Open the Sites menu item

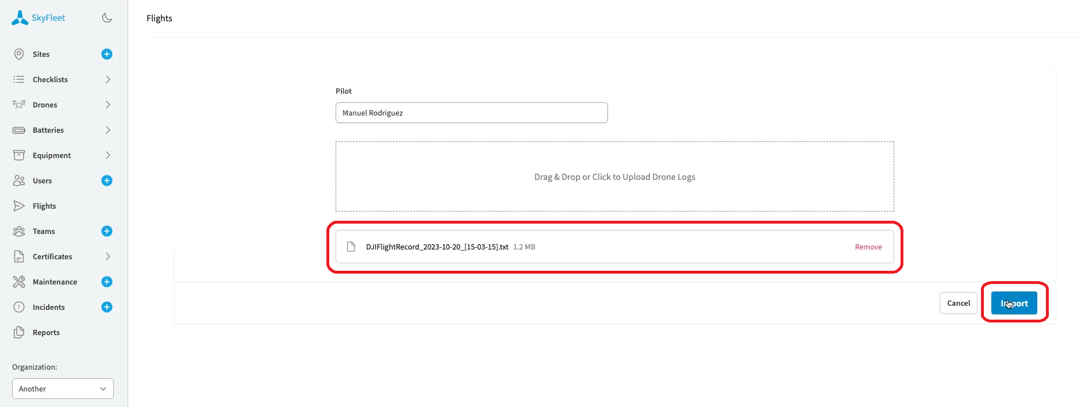pyautogui.click(x=41, y=54)
